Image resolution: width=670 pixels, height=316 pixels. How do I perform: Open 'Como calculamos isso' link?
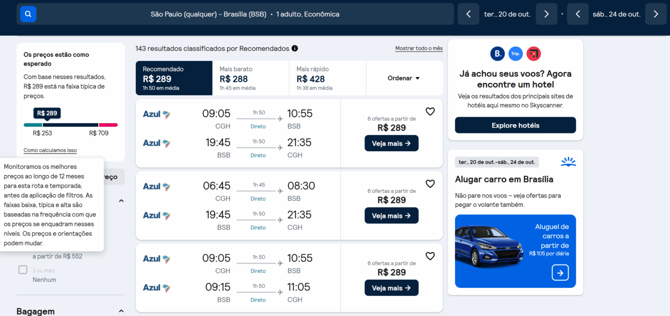pyautogui.click(x=50, y=150)
